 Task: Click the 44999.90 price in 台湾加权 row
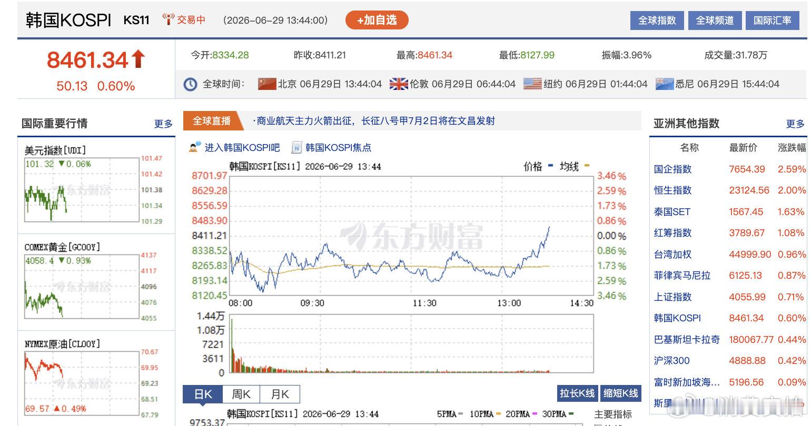(x=749, y=255)
